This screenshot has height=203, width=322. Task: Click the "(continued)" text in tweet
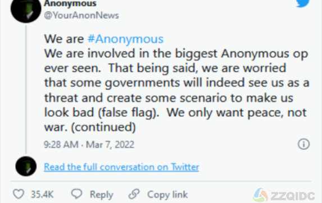pos(103,127)
